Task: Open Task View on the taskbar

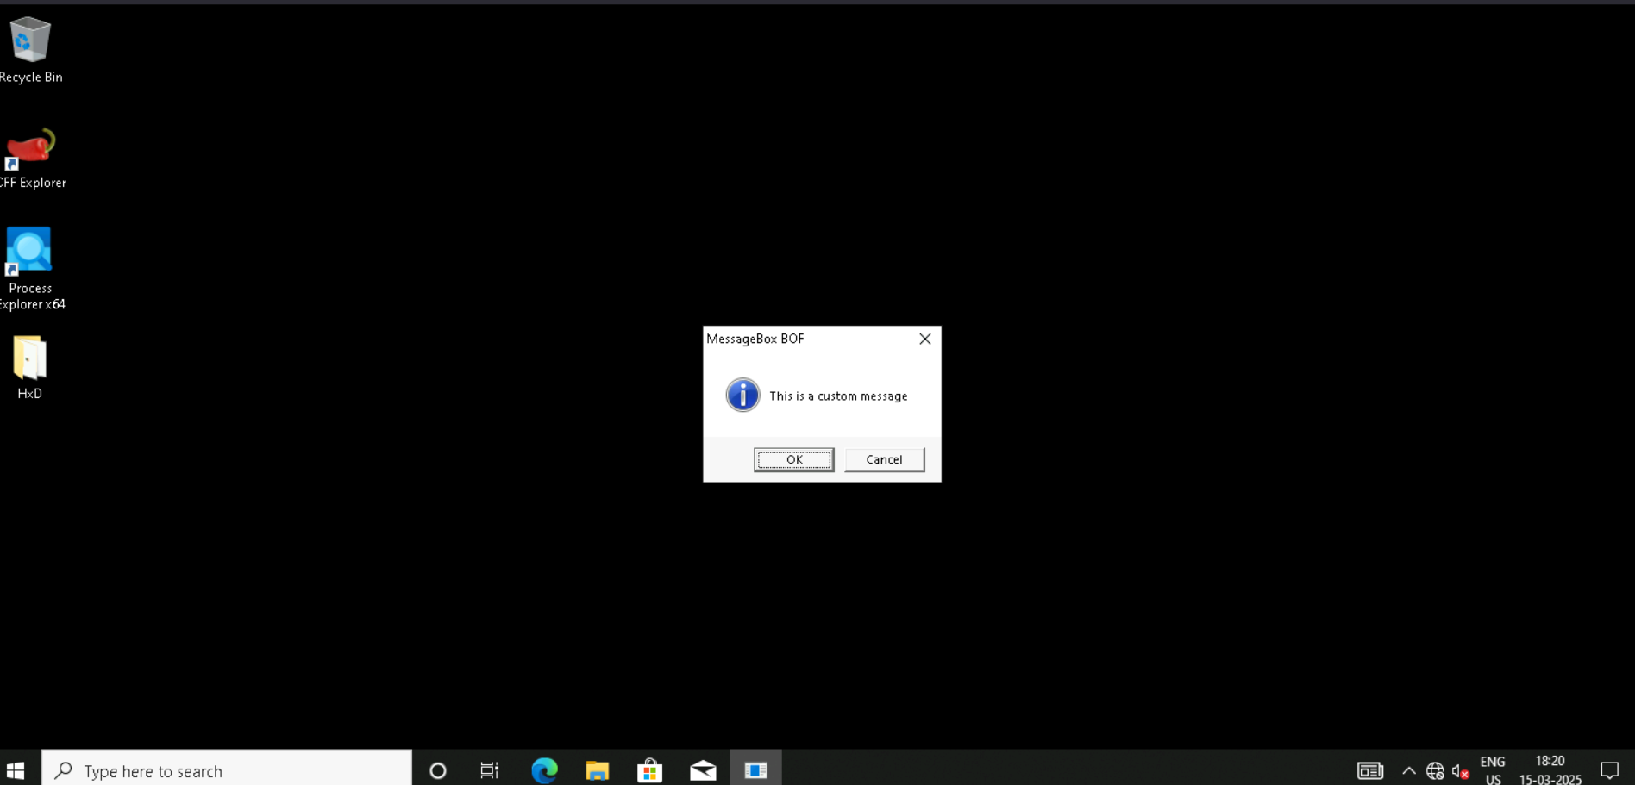Action: tap(490, 770)
